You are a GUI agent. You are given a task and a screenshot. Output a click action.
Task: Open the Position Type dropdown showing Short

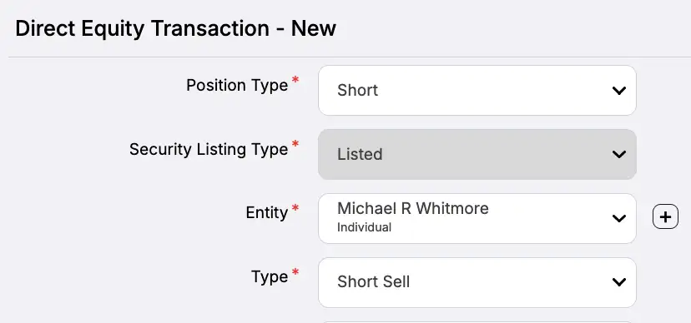pyautogui.click(x=477, y=91)
